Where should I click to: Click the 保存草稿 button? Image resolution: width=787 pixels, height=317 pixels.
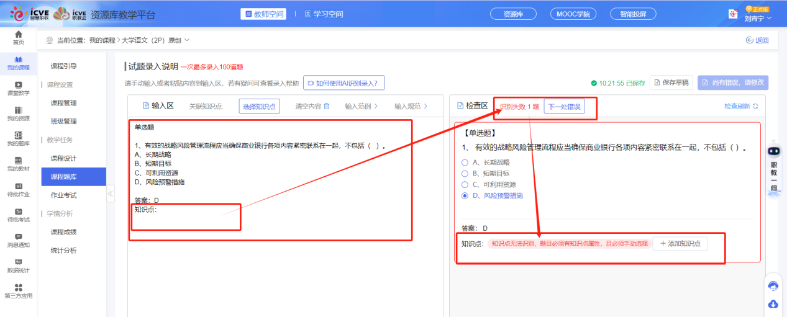click(x=671, y=83)
